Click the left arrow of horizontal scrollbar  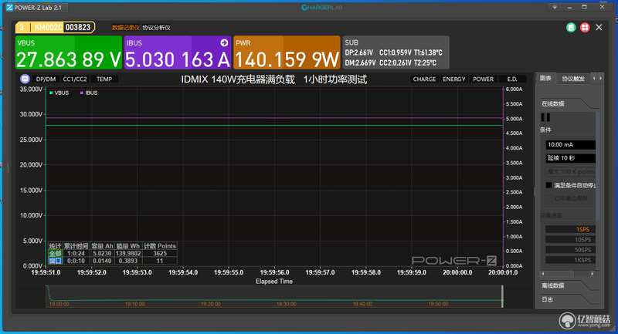(x=543, y=273)
